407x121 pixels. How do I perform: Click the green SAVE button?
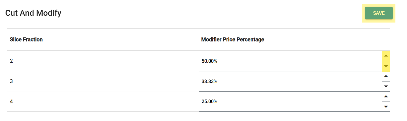[379, 13]
